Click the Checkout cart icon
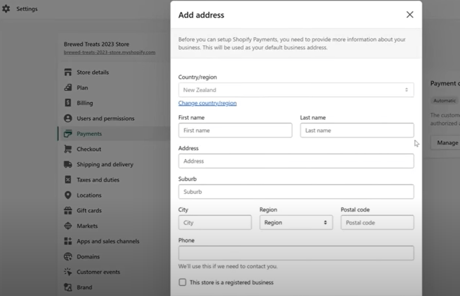This screenshot has height=296, width=460. pos(68,149)
